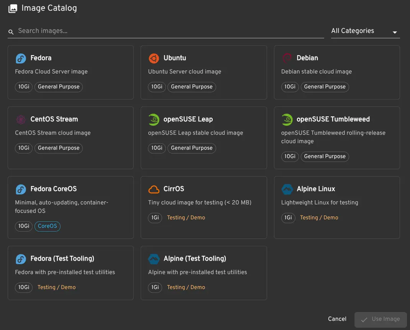Image resolution: width=410 pixels, height=330 pixels.
Task: Click the openSUSE Tumbleweed chameleon icon
Action: [x=287, y=120]
